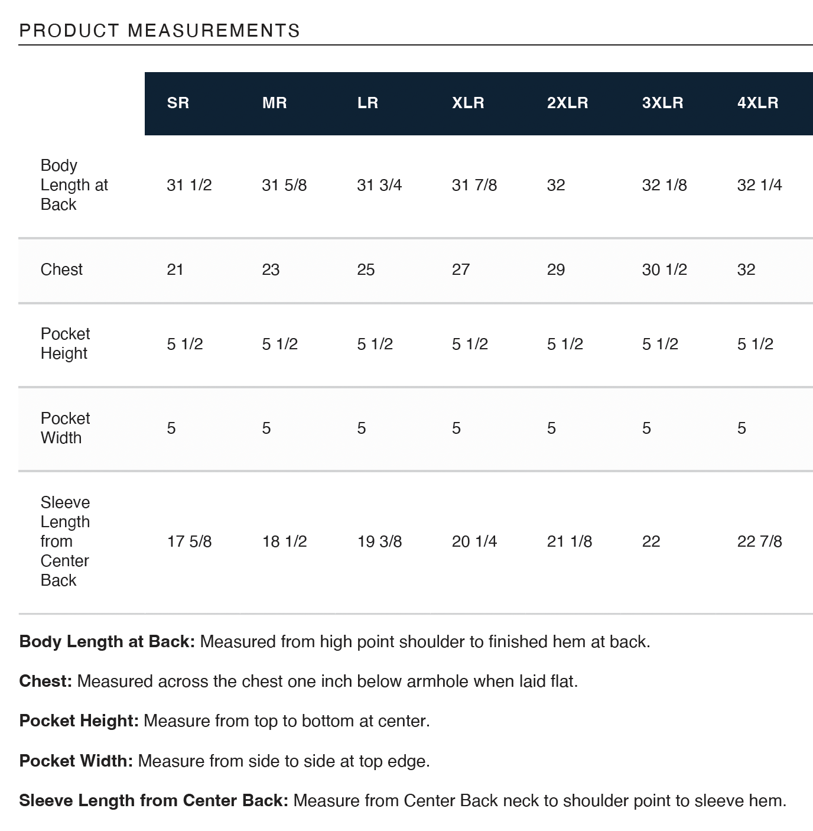The height and width of the screenshot is (831, 813).
Task: Select the Pocket Width row label
Action: click(x=65, y=428)
